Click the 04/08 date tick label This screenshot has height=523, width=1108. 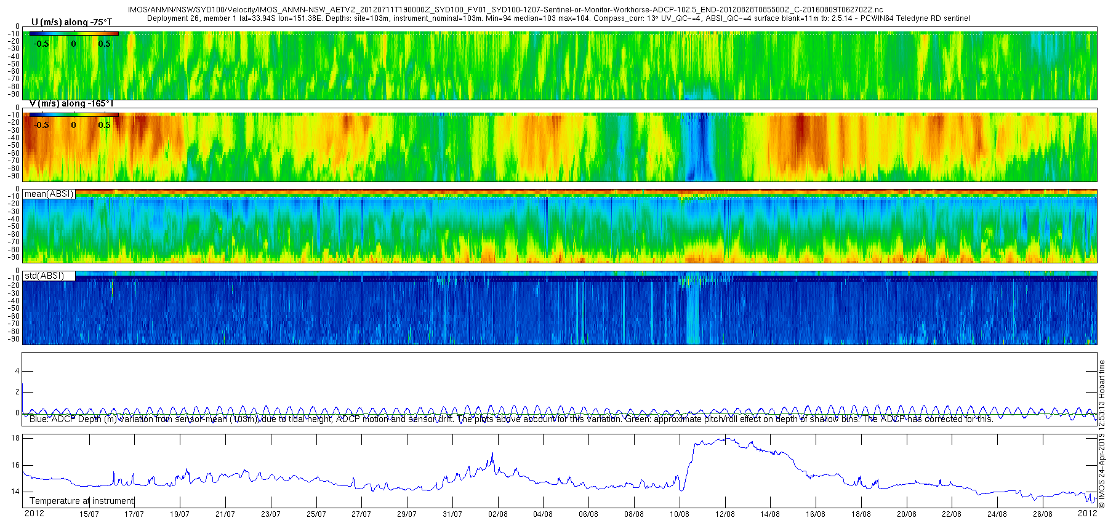click(543, 514)
